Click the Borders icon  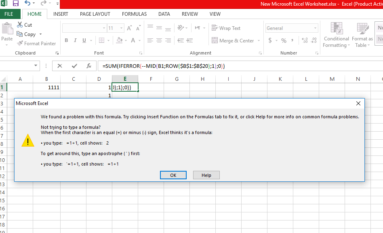pyautogui.click(x=101, y=40)
